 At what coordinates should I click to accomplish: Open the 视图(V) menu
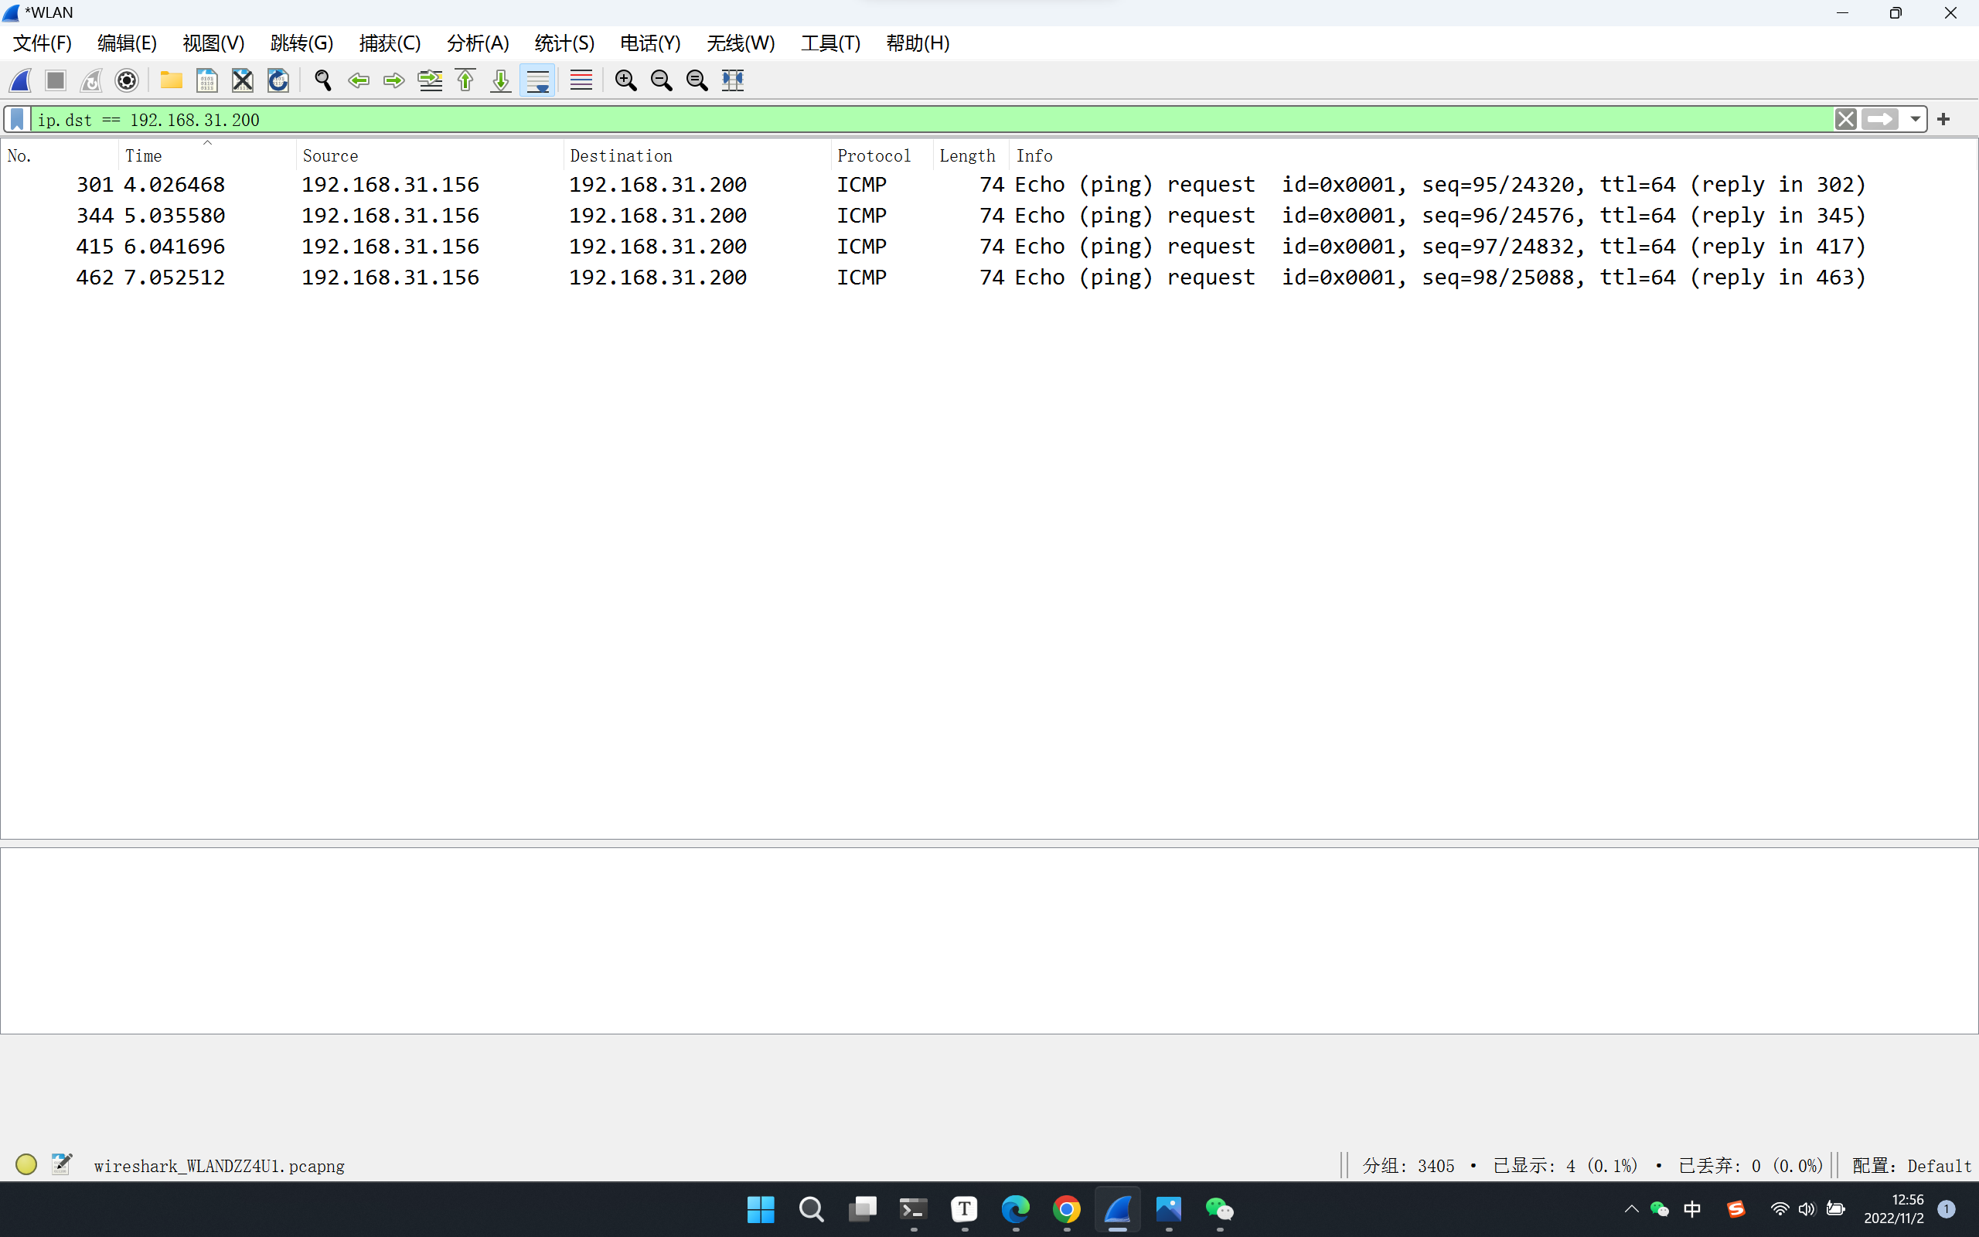click(213, 43)
